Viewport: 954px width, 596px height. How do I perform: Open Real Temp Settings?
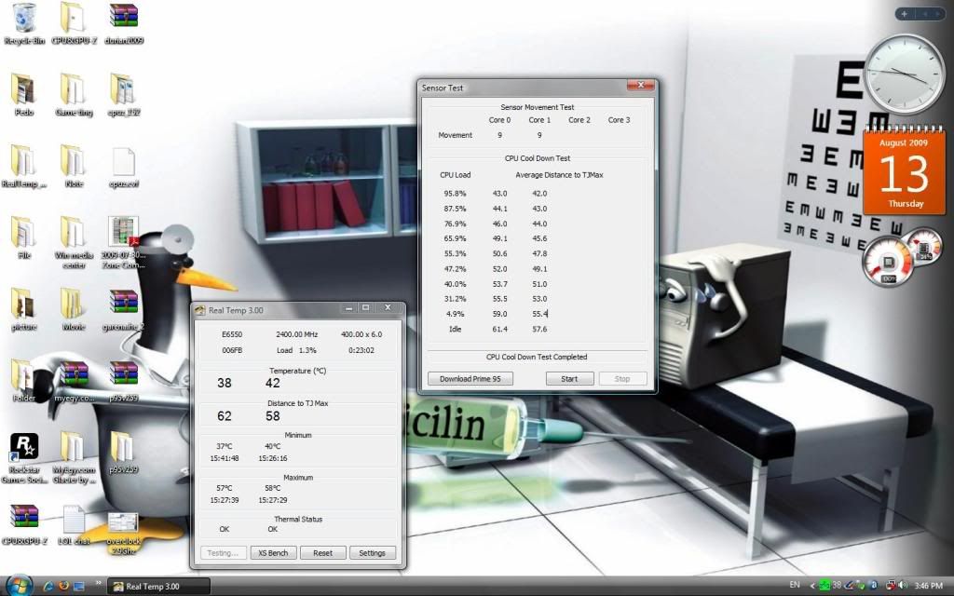(373, 552)
